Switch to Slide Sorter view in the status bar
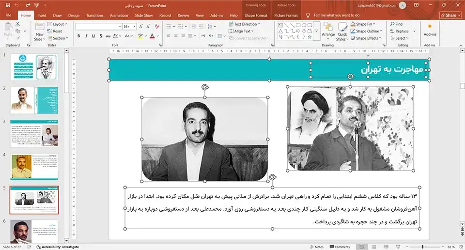 pos(373,247)
